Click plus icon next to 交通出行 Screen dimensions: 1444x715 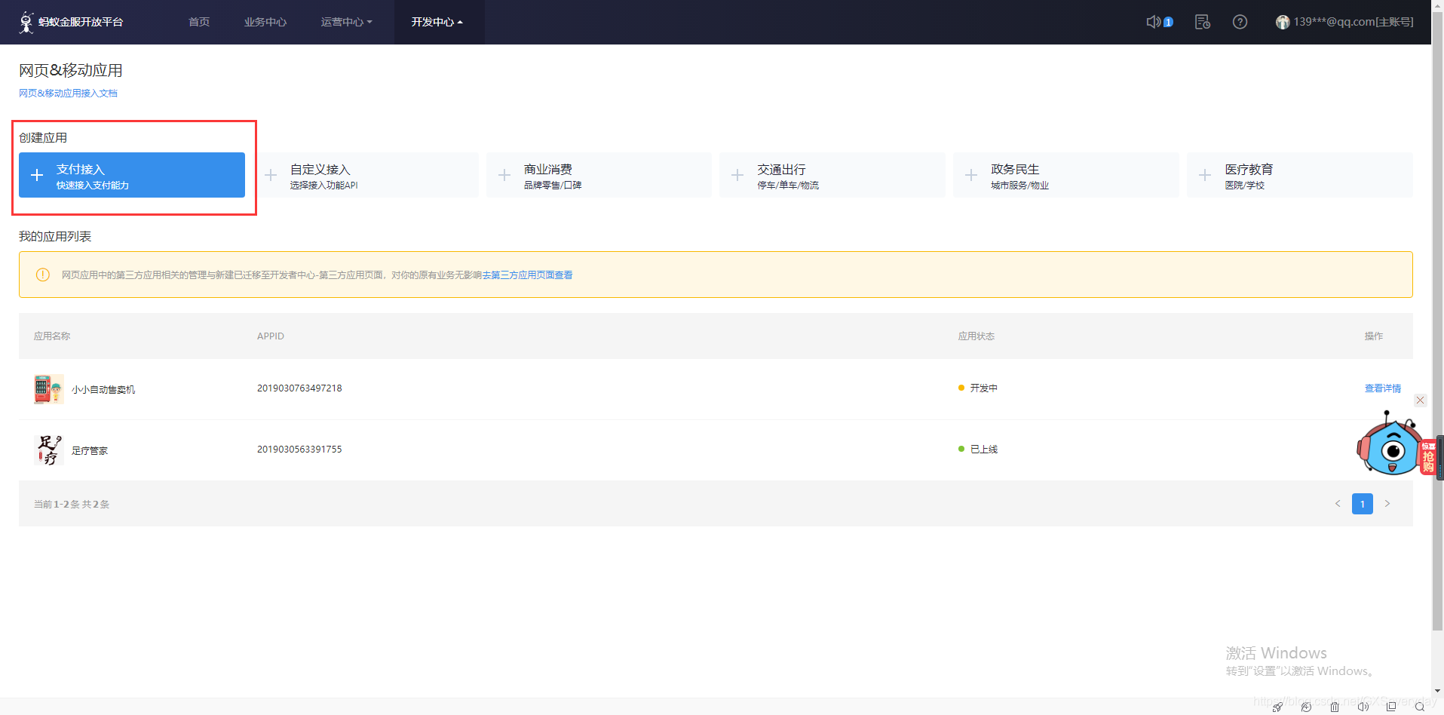(737, 175)
